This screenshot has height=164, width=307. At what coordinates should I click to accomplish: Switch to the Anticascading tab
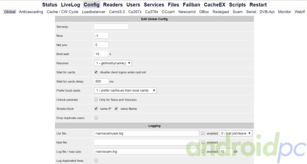point(31,12)
